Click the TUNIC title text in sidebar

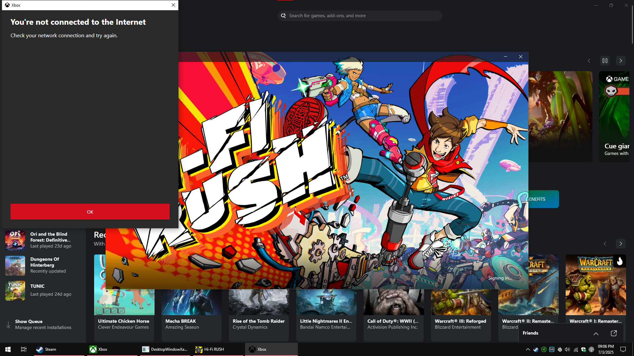37,286
